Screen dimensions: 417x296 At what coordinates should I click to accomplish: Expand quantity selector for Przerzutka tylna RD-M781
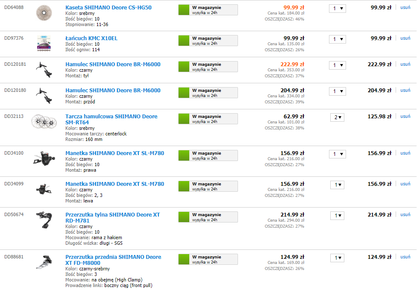(337, 215)
